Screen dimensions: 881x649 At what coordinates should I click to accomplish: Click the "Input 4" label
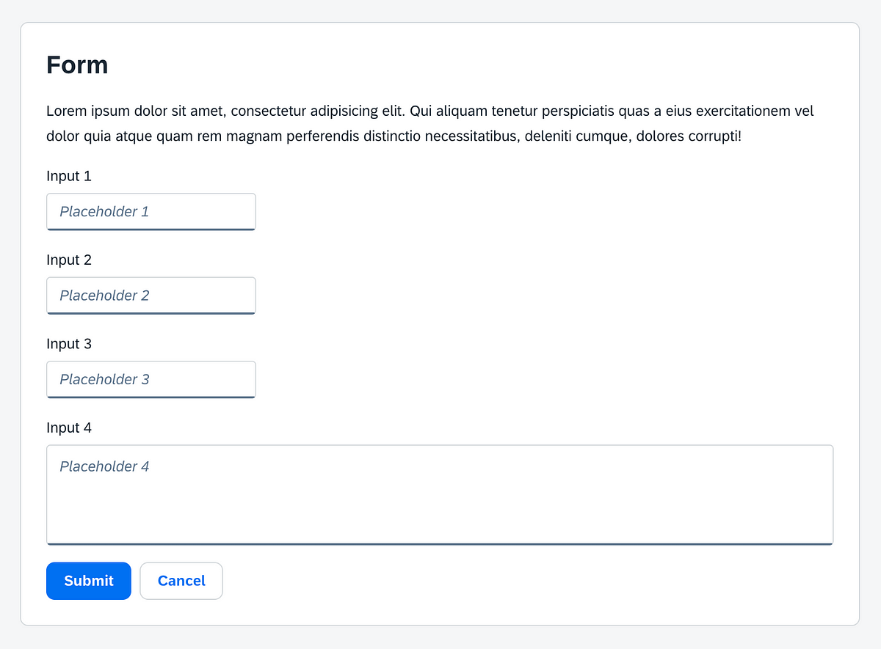[x=69, y=428]
